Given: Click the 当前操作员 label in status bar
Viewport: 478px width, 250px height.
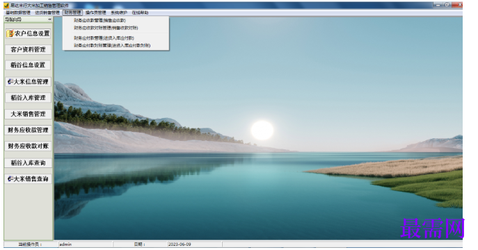Looking at the screenshot, I should click(31, 244).
